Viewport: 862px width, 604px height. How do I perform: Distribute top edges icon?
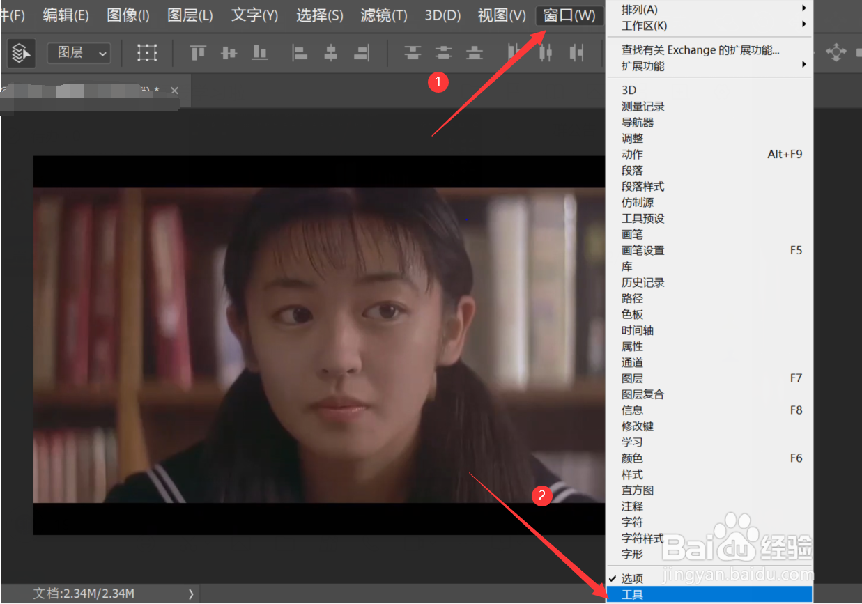(413, 52)
